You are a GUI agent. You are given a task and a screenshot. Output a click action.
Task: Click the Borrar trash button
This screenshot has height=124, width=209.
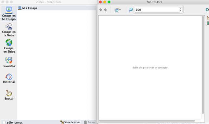pos(90,122)
